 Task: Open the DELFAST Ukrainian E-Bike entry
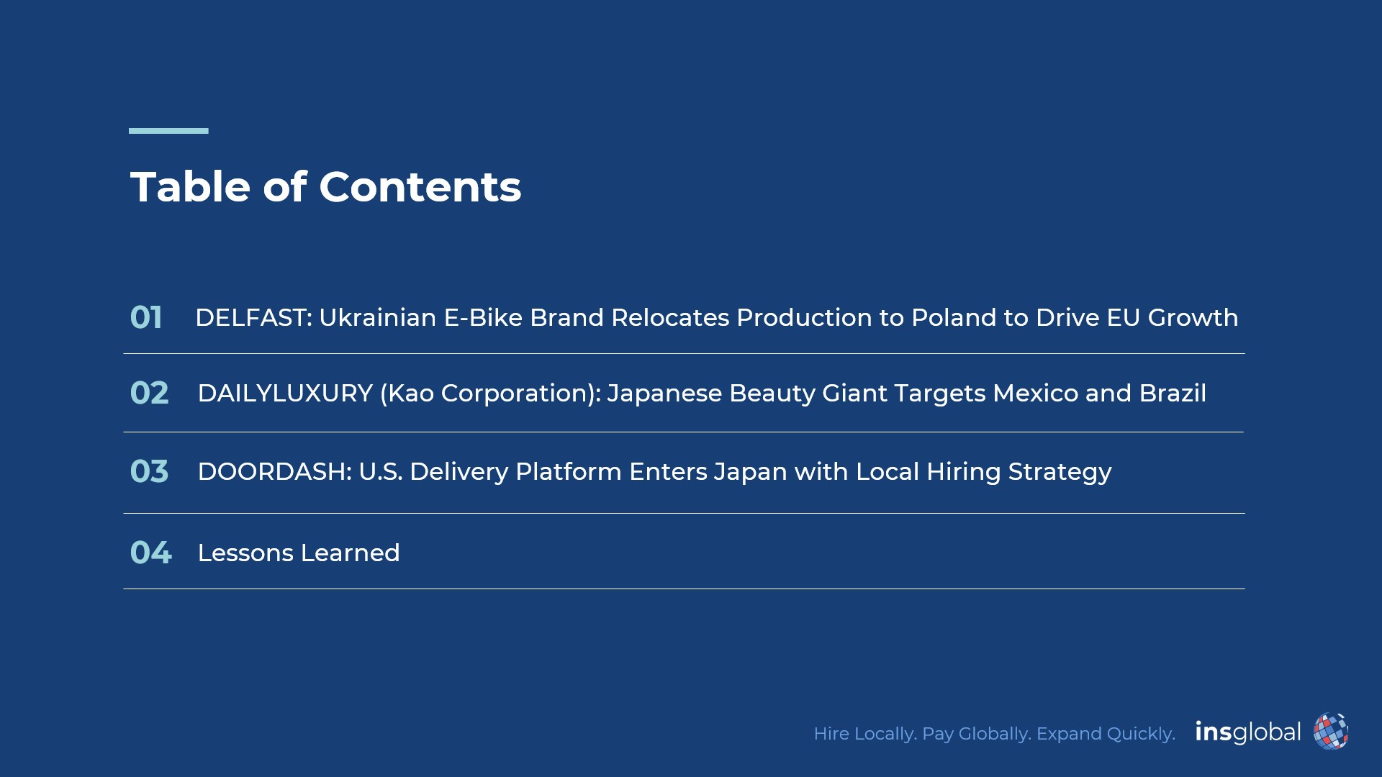717,317
